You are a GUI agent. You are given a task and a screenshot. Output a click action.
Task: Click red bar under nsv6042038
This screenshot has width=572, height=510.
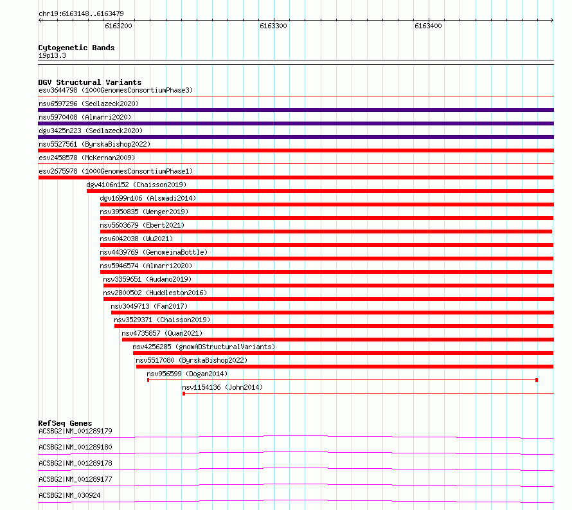tap(326, 245)
